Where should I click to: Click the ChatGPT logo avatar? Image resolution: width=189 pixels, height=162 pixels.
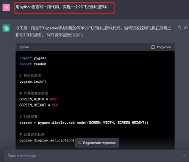[x=6, y=28]
